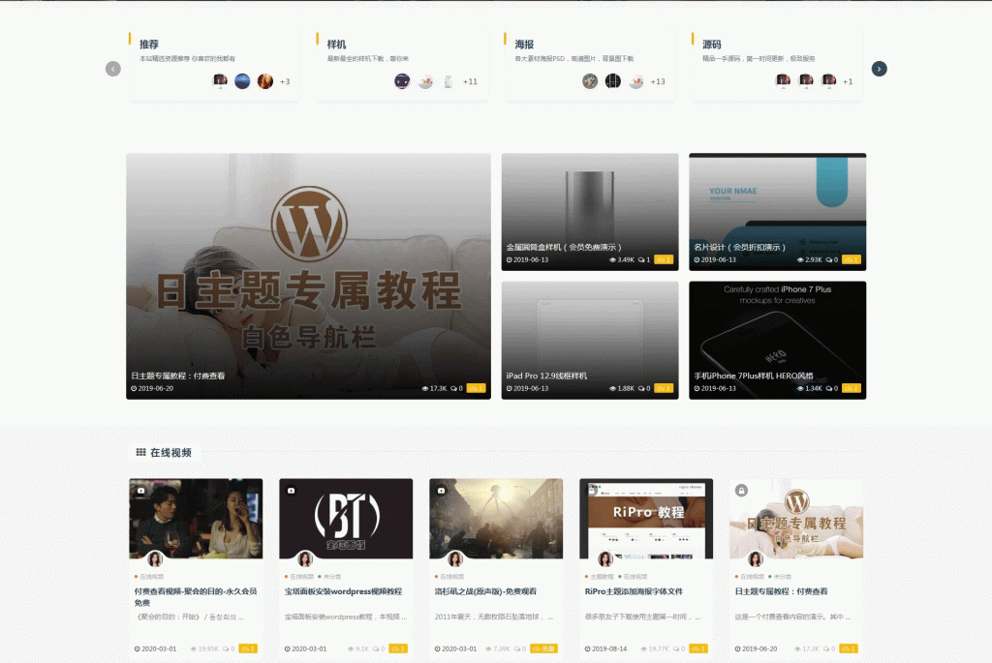This screenshot has height=663, width=992.
Task: Click the +13 more count in 海报
Action: (658, 81)
